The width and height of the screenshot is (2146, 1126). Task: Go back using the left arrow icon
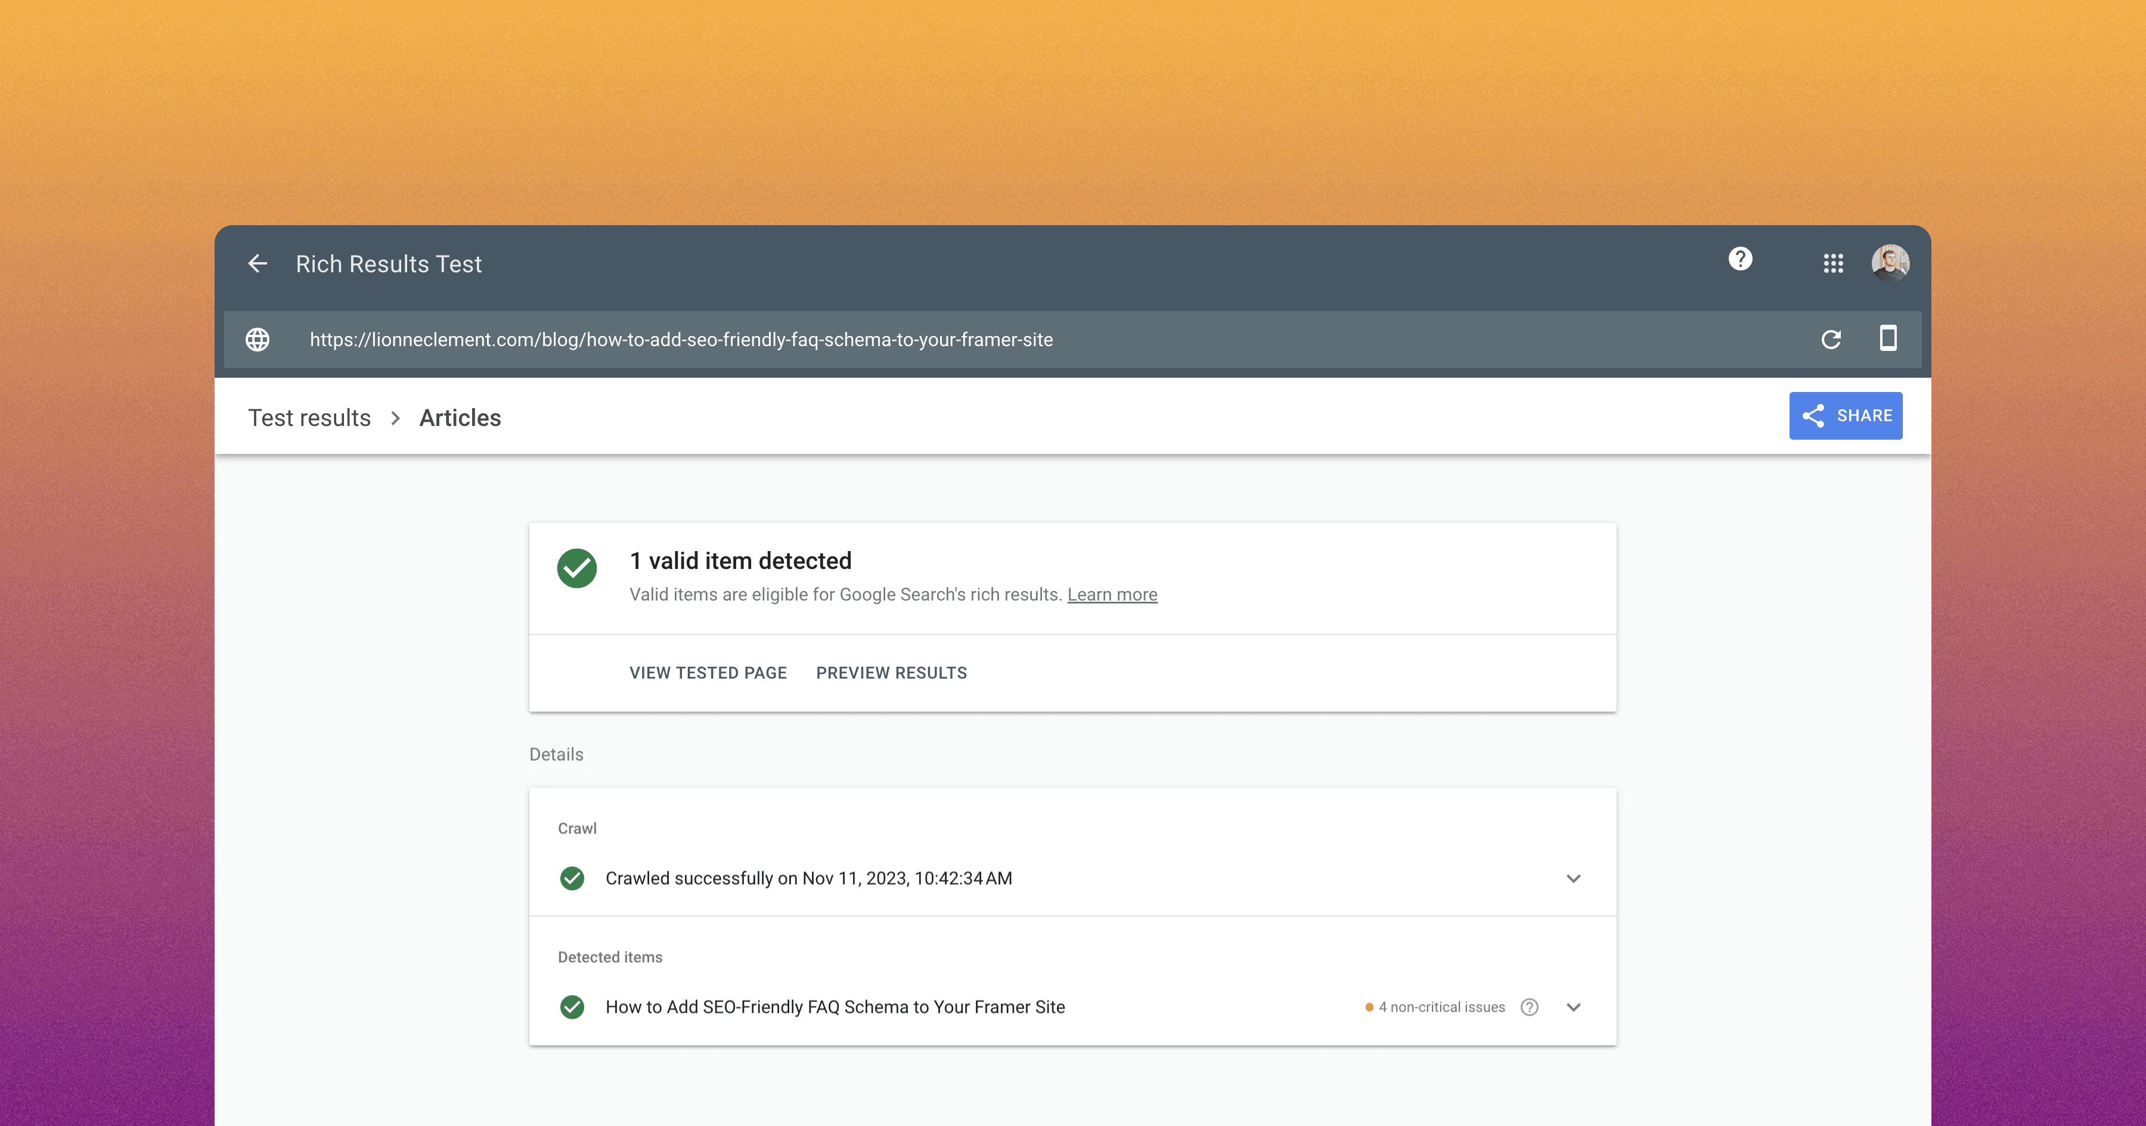click(x=258, y=264)
